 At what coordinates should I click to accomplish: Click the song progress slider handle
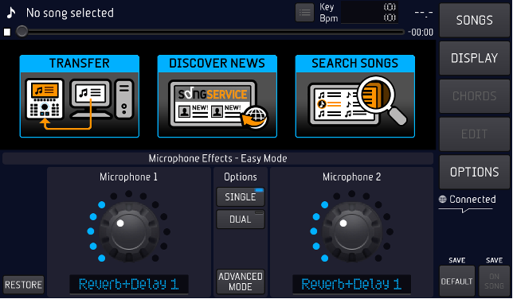pos(22,31)
